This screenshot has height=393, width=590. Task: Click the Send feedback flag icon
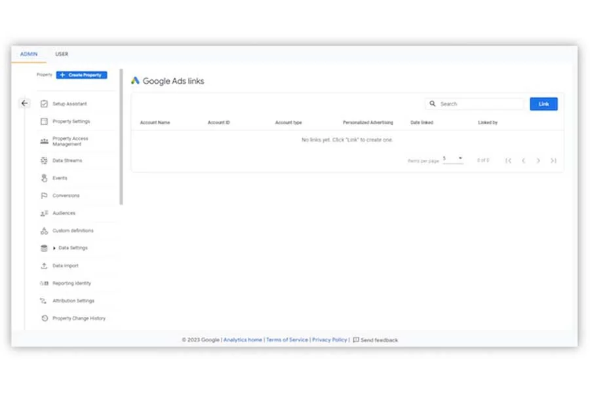356,340
